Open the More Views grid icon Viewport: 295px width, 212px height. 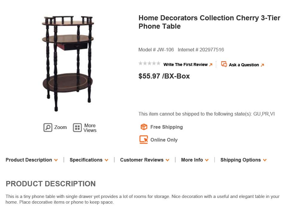click(x=77, y=127)
